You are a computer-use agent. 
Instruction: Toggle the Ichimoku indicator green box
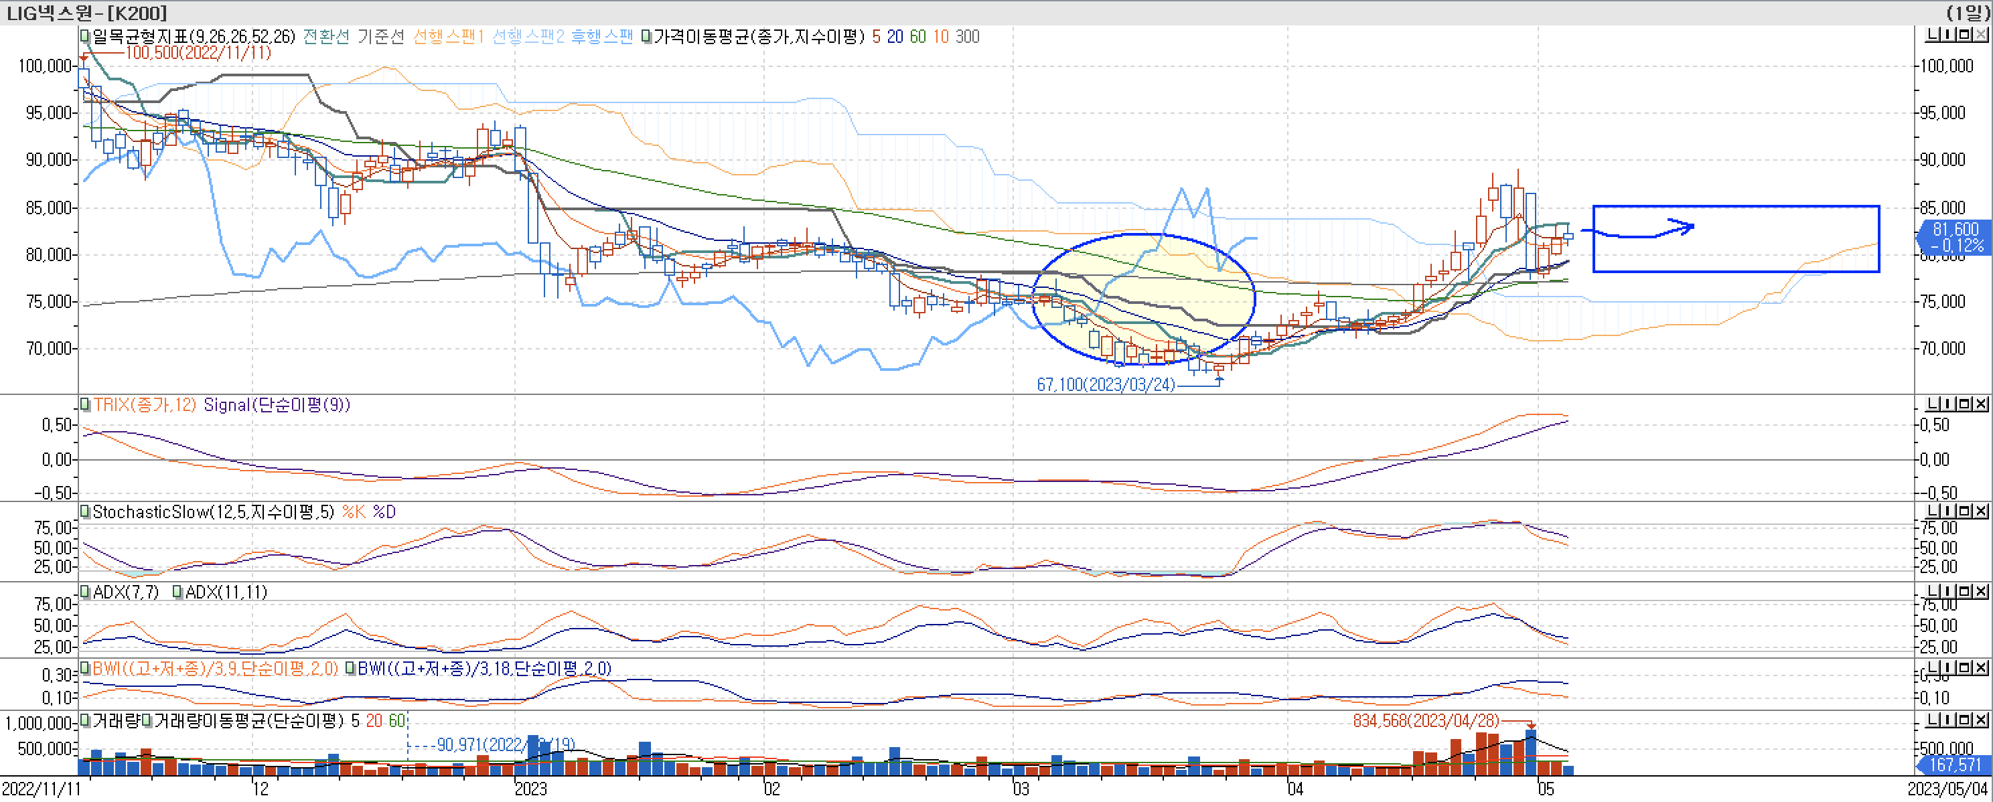(x=85, y=36)
